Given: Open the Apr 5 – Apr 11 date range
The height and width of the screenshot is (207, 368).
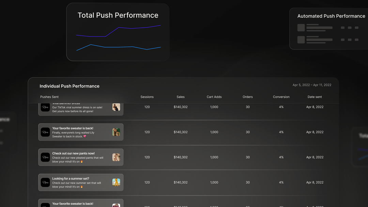Looking at the screenshot, I should coord(312,85).
